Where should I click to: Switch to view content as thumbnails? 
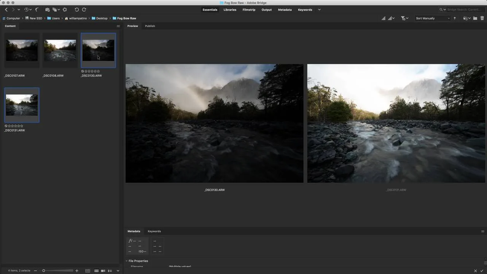click(96, 271)
